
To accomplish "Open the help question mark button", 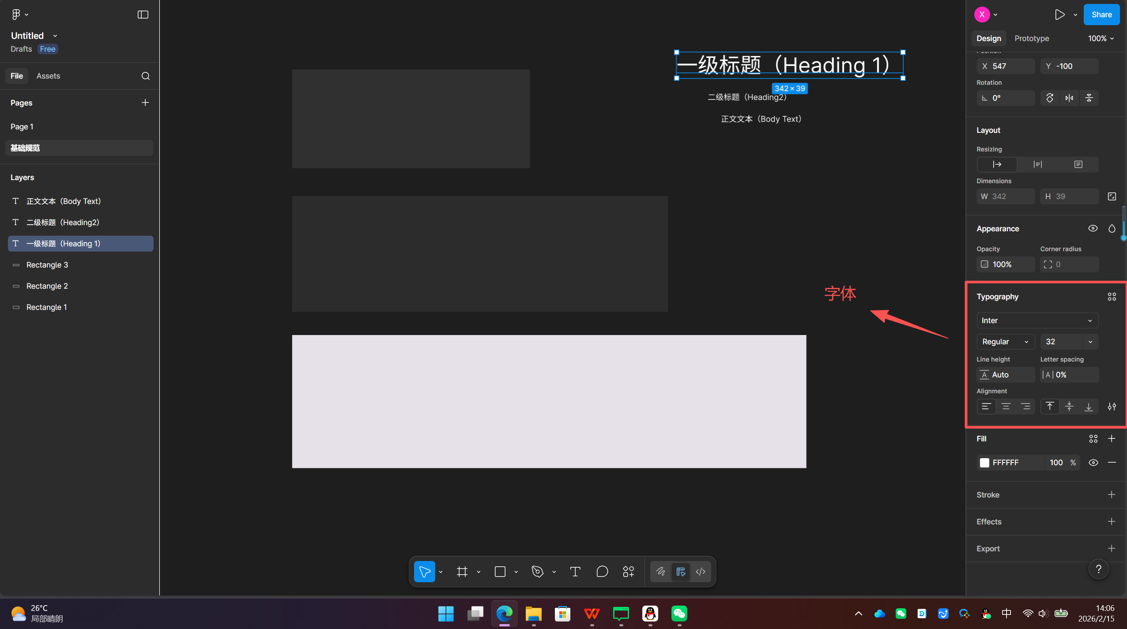I will click(1098, 569).
